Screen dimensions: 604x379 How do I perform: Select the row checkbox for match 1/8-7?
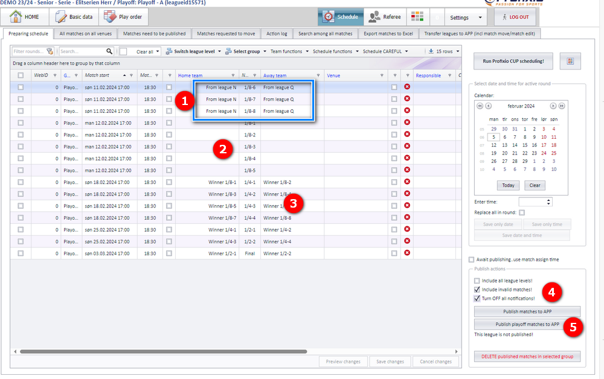click(x=21, y=99)
